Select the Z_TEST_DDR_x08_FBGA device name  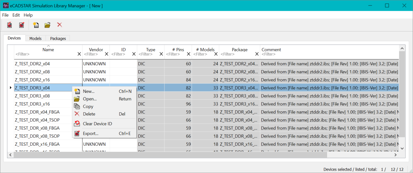[37, 128]
